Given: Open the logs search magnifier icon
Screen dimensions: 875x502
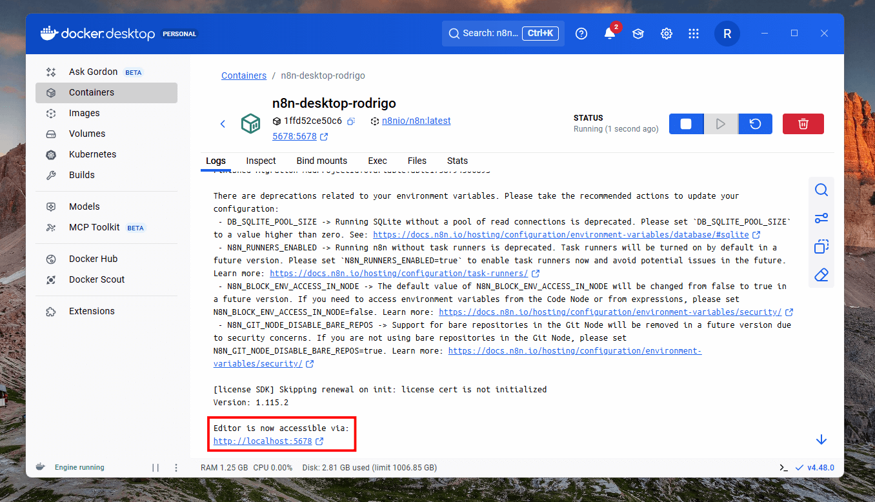Looking at the screenshot, I should point(821,190).
